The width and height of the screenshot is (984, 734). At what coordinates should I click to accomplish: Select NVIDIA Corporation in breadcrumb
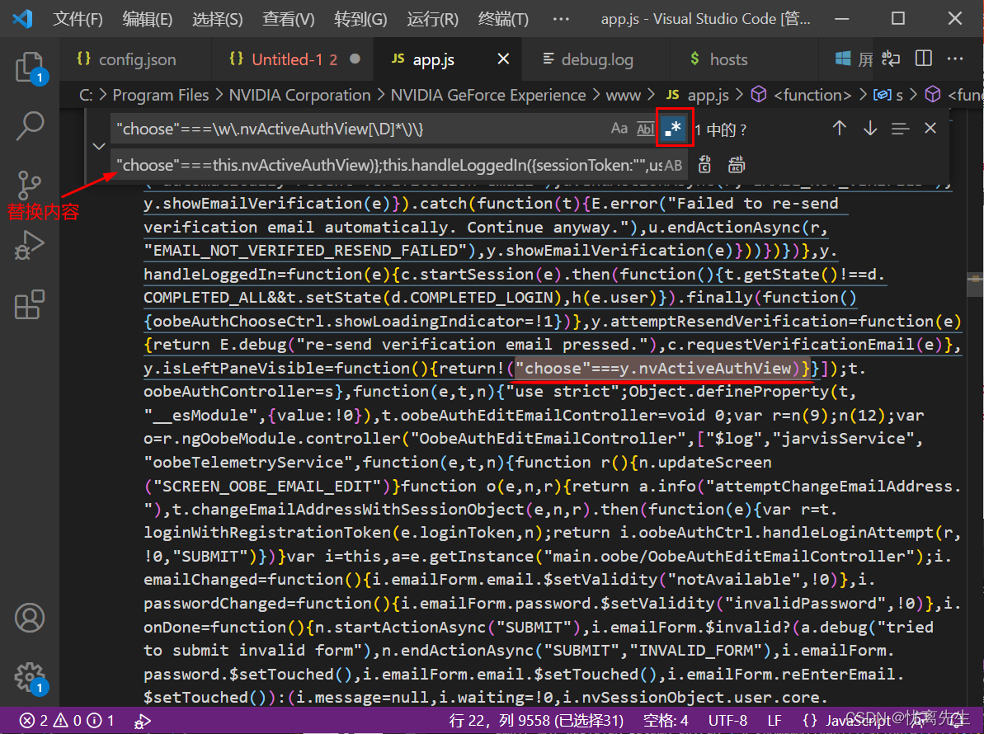(300, 96)
